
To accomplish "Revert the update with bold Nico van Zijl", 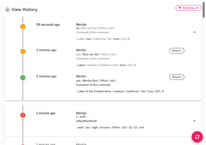I will 176,51.
